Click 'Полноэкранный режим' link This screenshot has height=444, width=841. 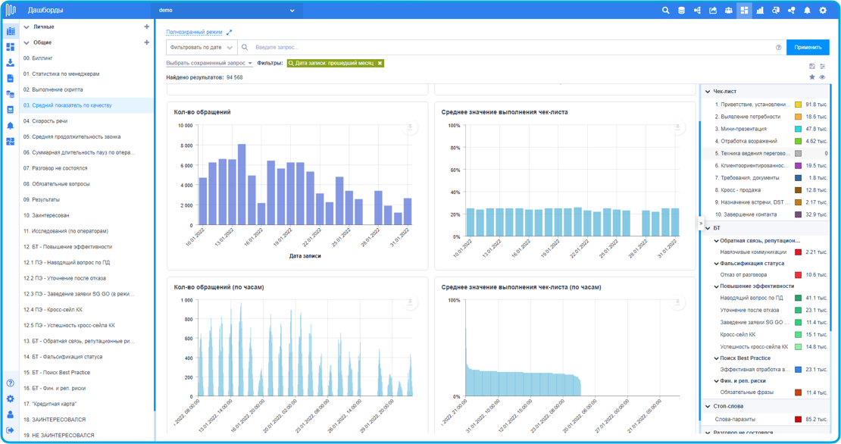pos(194,33)
